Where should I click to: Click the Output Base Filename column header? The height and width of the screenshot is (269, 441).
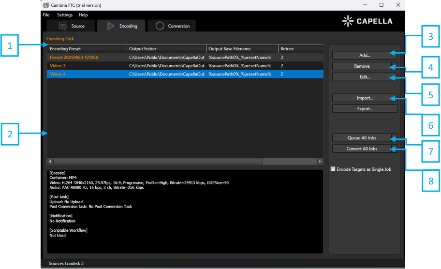pos(242,49)
